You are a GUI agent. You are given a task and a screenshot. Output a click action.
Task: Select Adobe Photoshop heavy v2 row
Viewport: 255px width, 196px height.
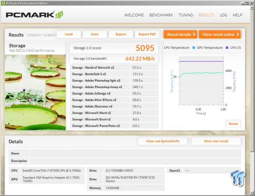(114, 87)
